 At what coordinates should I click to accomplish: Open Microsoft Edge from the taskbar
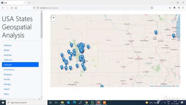[x=74, y=102]
